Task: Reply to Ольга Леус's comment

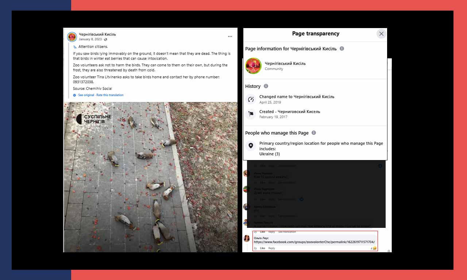Action: pos(271,248)
